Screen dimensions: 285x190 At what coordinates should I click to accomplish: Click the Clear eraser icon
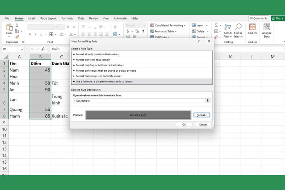click(216, 37)
